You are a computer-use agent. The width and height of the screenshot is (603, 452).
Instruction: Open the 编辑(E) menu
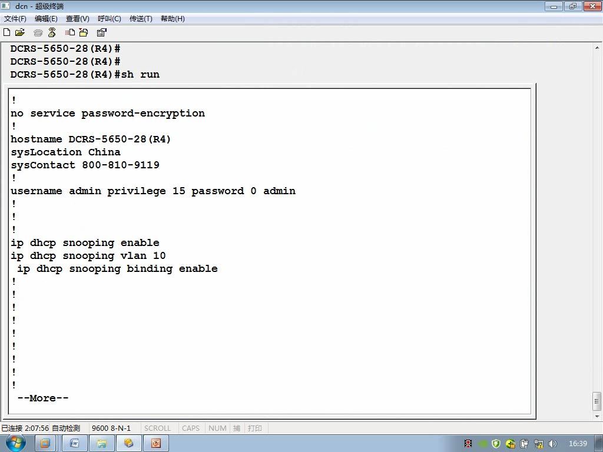pos(46,18)
